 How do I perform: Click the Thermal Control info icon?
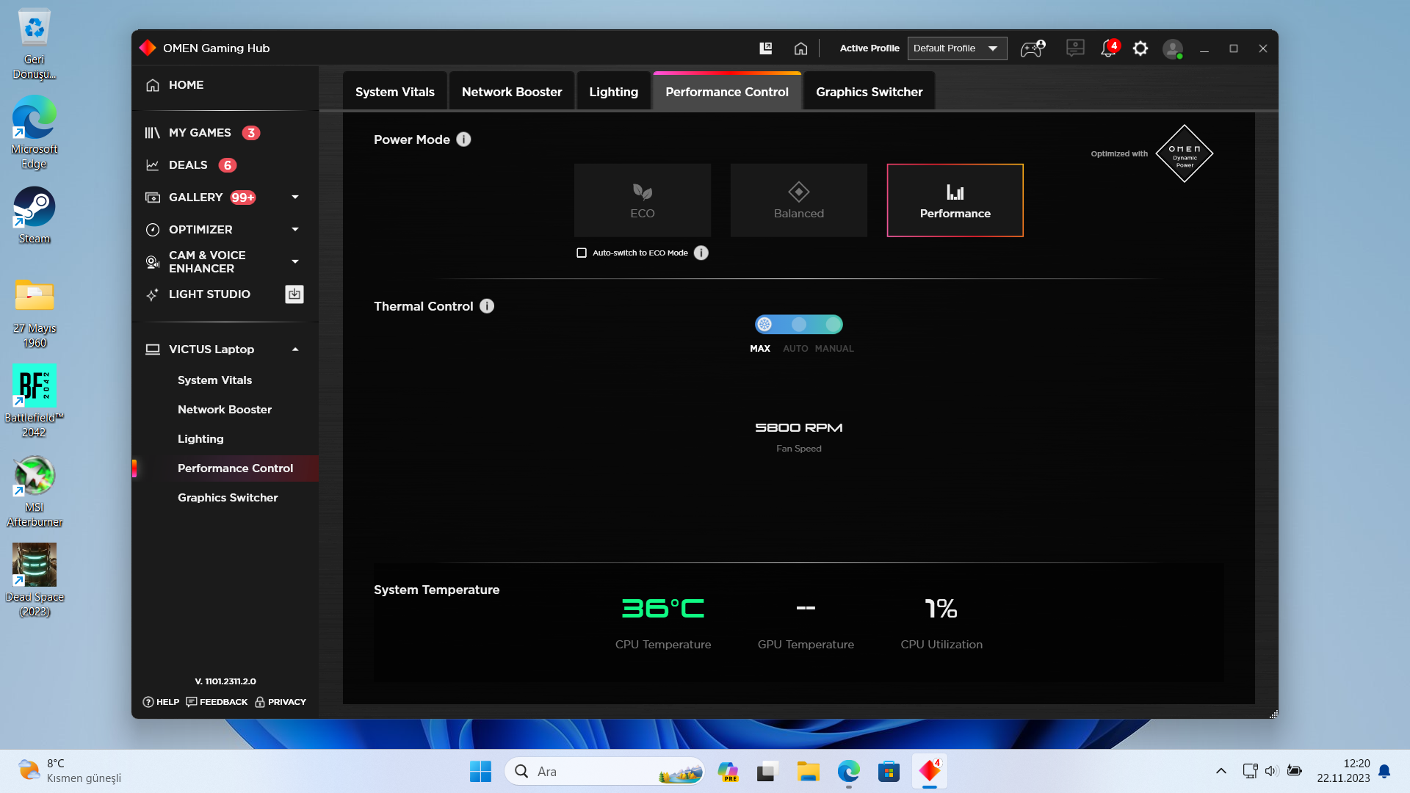point(487,306)
